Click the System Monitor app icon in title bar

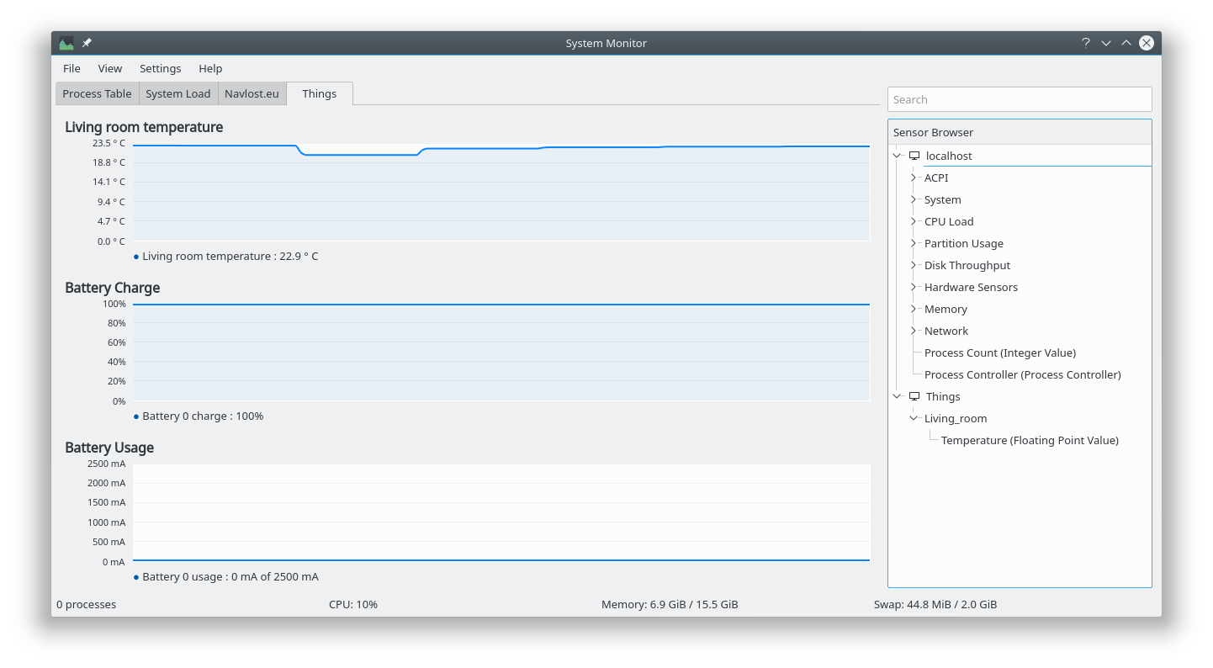point(66,44)
